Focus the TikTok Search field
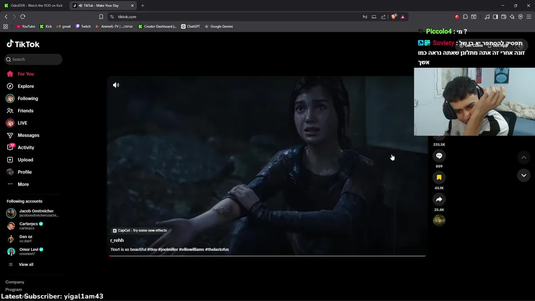The width and height of the screenshot is (535, 301). point(33,59)
